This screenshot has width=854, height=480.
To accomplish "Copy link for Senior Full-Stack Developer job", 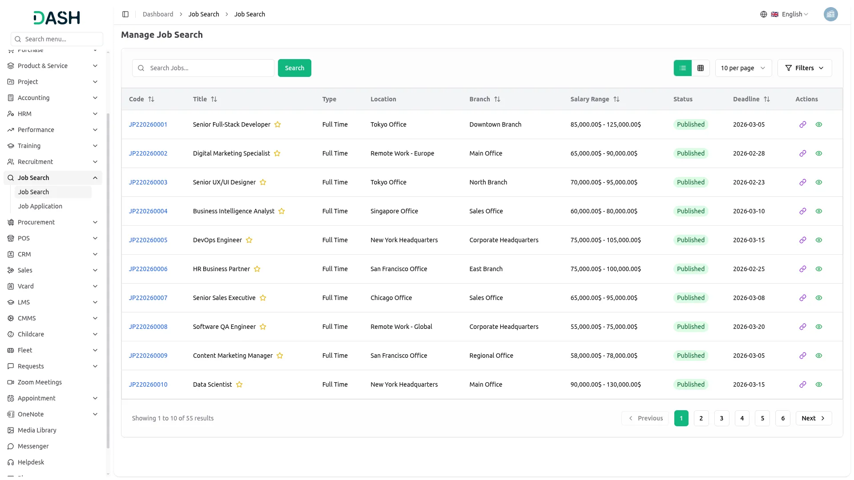I will 802,124.
